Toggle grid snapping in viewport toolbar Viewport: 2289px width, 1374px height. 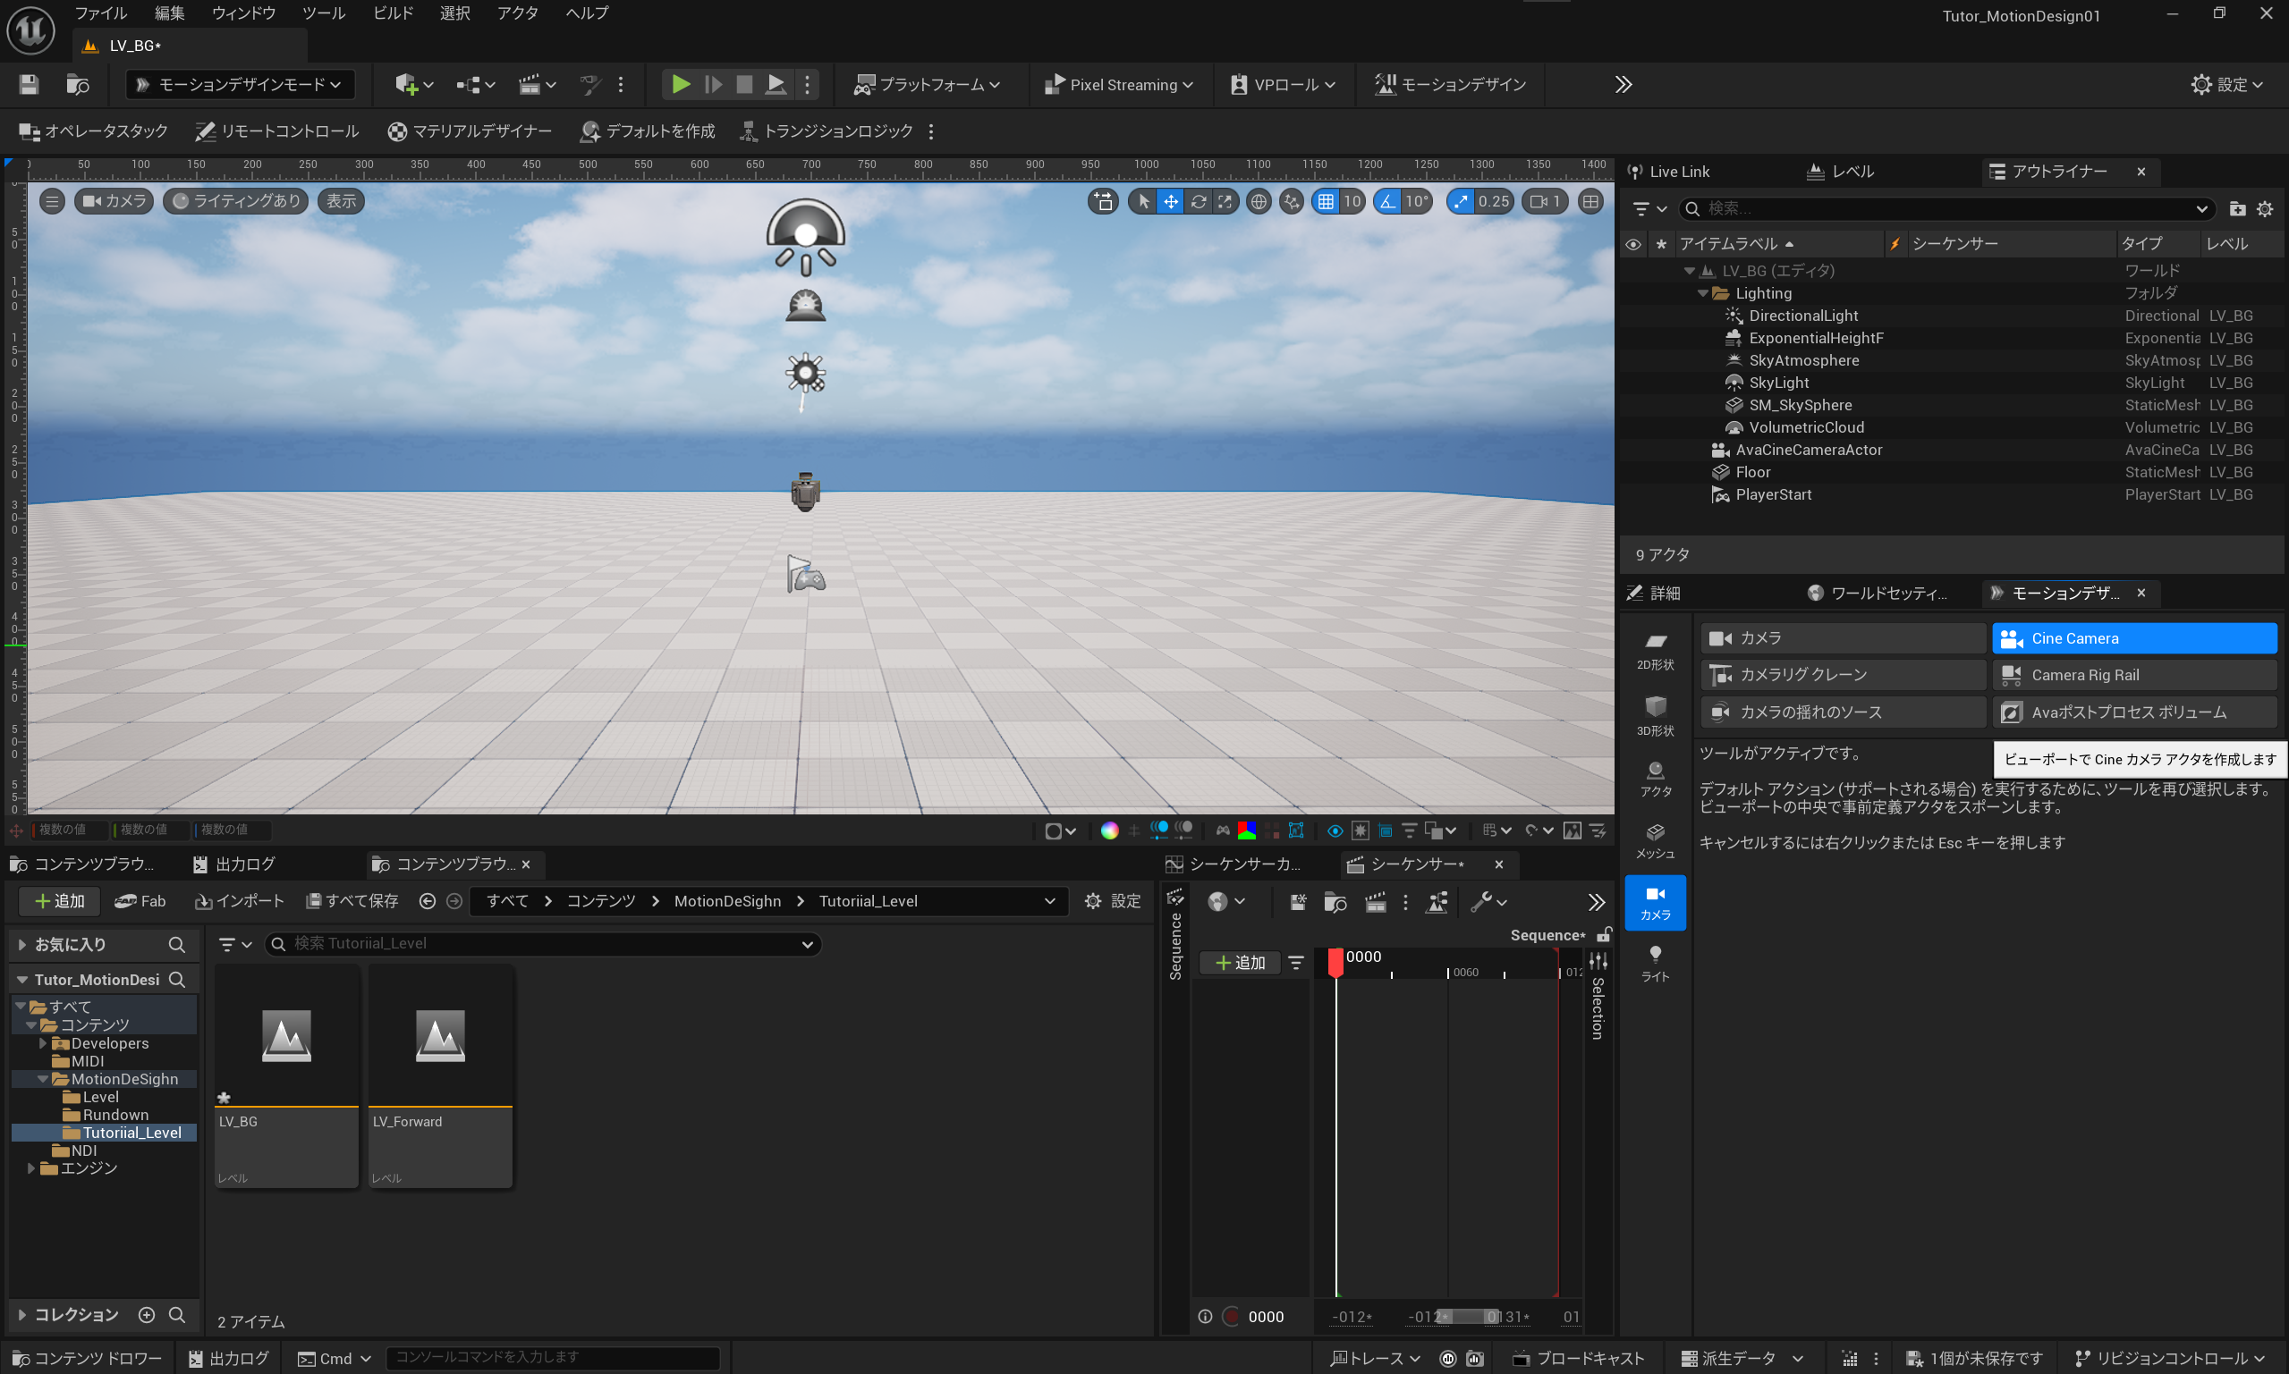[1326, 201]
